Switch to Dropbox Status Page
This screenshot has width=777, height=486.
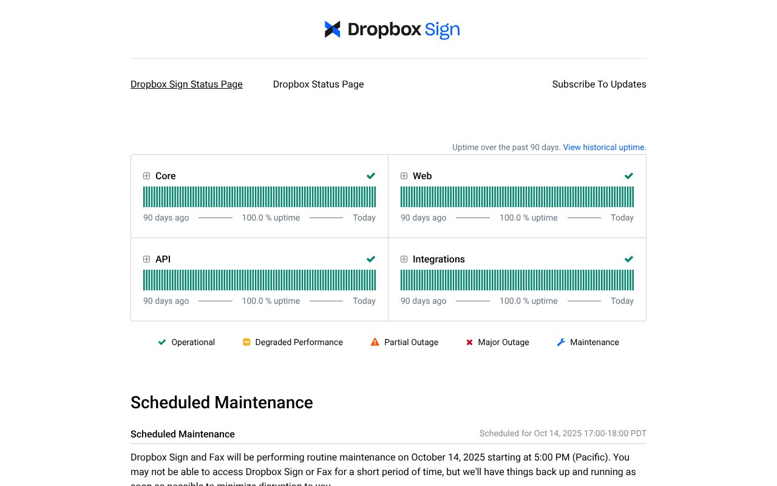tap(318, 84)
